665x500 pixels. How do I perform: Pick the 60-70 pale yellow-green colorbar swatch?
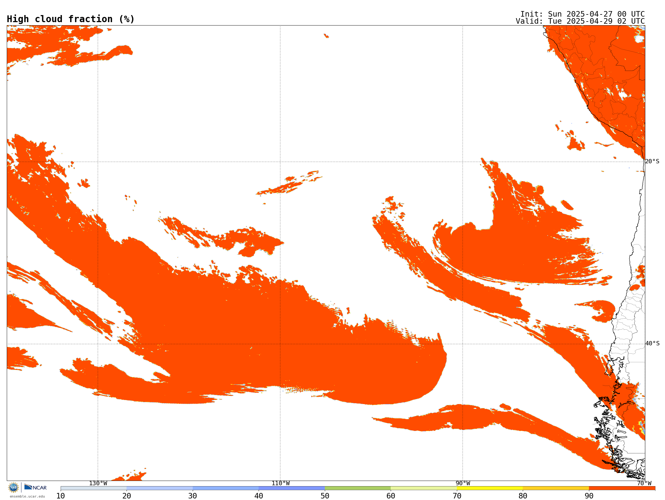[x=424, y=488]
